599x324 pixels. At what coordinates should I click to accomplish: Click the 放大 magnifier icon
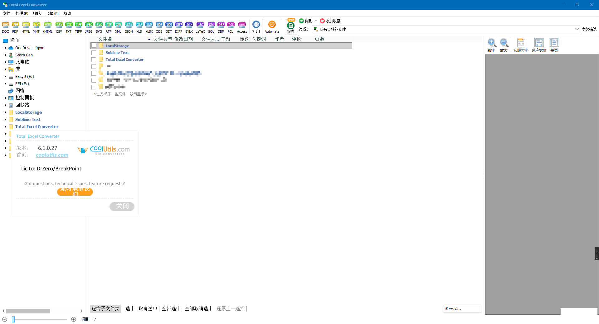point(504,45)
